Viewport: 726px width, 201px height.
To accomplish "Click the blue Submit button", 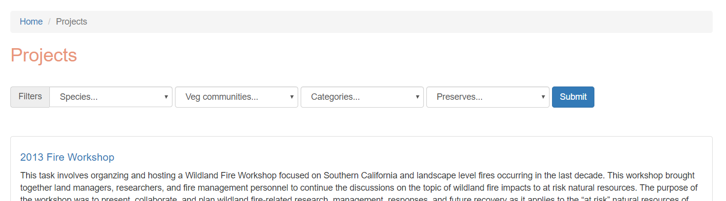I will coord(573,97).
